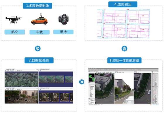The width and height of the screenshot is (164, 113).
Task: Select the 手持 label button
Action: tap(63, 32)
